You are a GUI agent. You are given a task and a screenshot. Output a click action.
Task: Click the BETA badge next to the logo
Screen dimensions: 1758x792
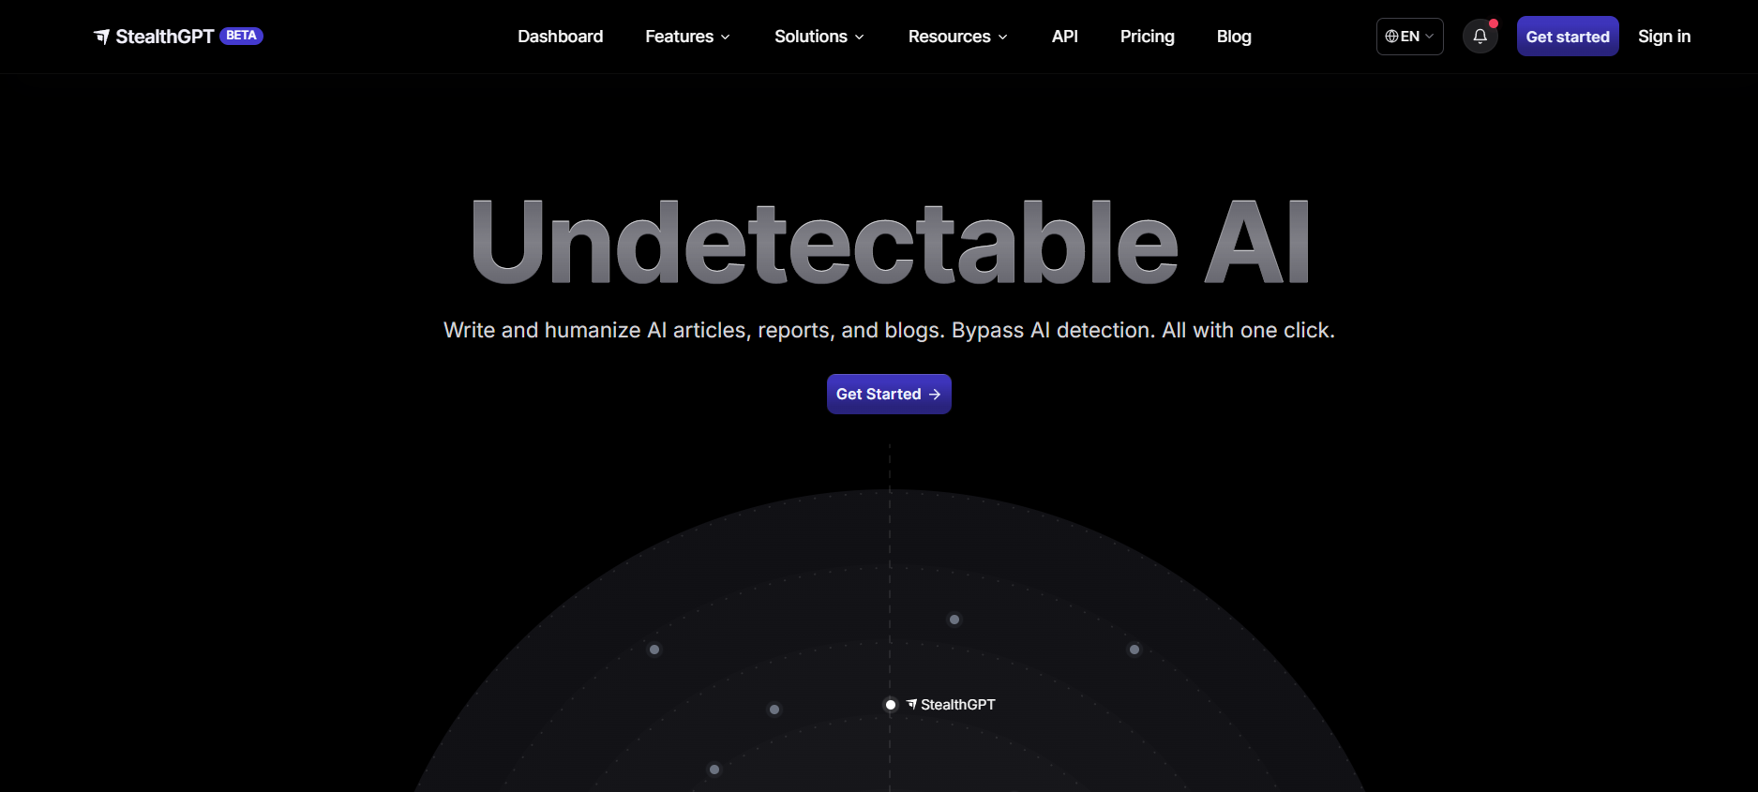241,36
